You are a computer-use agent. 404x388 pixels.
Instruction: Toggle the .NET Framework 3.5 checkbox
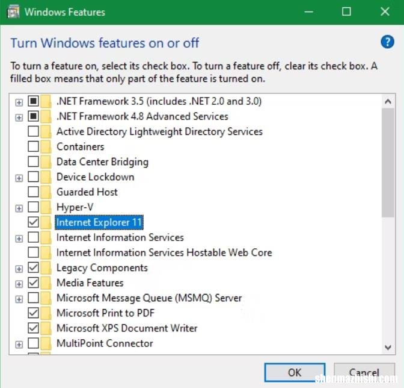(33, 101)
